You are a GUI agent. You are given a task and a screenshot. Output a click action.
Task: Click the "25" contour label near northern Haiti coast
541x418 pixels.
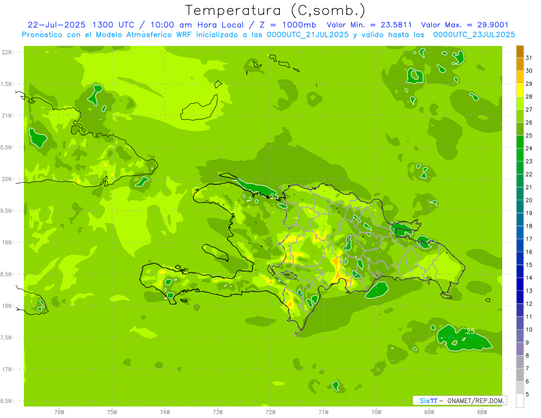click(x=274, y=196)
